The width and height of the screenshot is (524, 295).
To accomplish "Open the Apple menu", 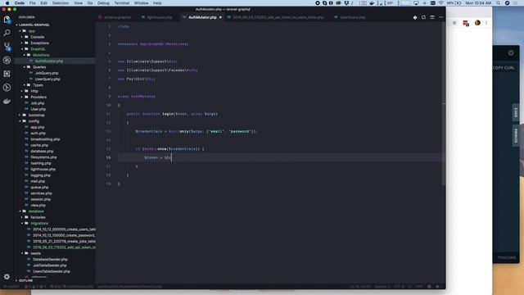I will (x=7, y=3).
